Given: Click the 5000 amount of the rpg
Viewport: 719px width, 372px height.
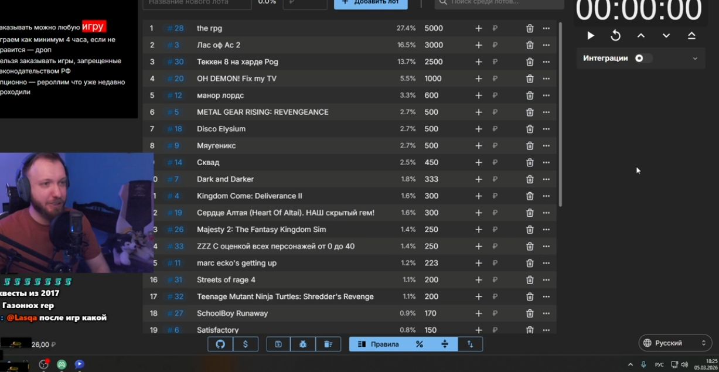Looking at the screenshot, I should pyautogui.click(x=434, y=28).
